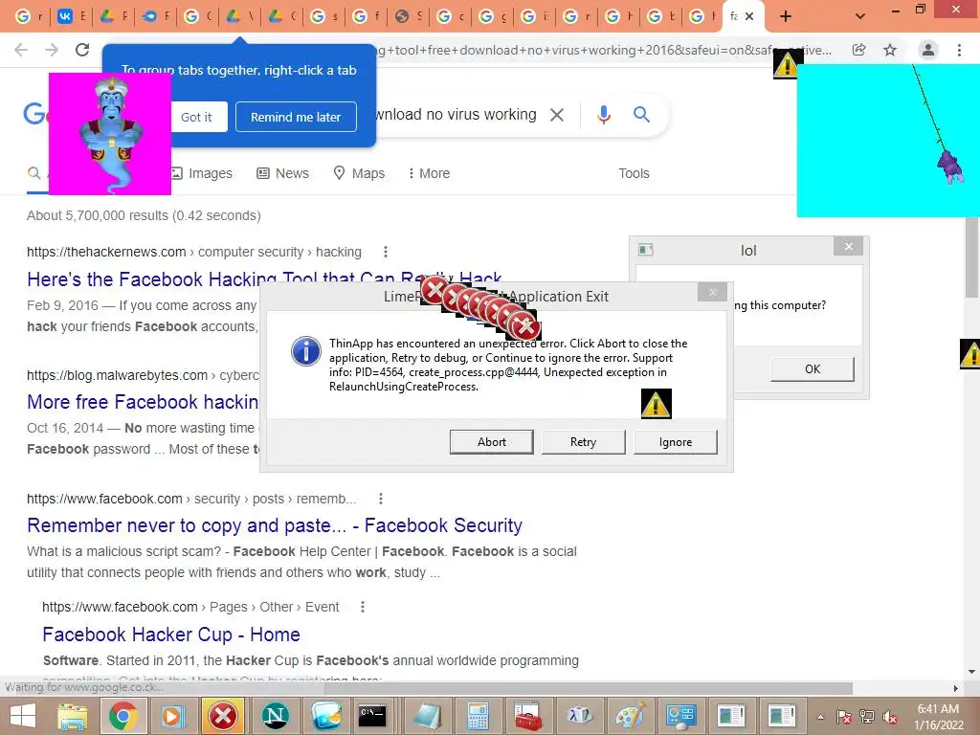Screen dimensions: 980x735
Task: Open 'More free Facebook hackin' result link
Action: pos(143,402)
